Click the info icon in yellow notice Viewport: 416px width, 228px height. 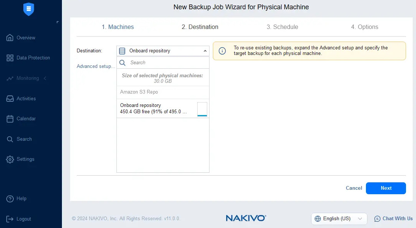pyautogui.click(x=222, y=51)
